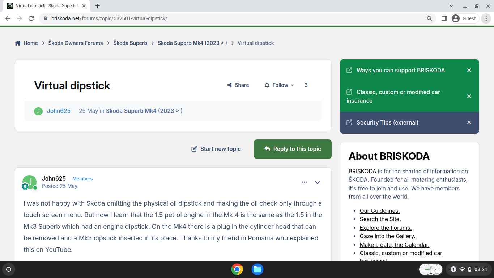This screenshot has width=494, height=278.
Task: Open the zoom magnifier in address bar
Action: [430, 18]
